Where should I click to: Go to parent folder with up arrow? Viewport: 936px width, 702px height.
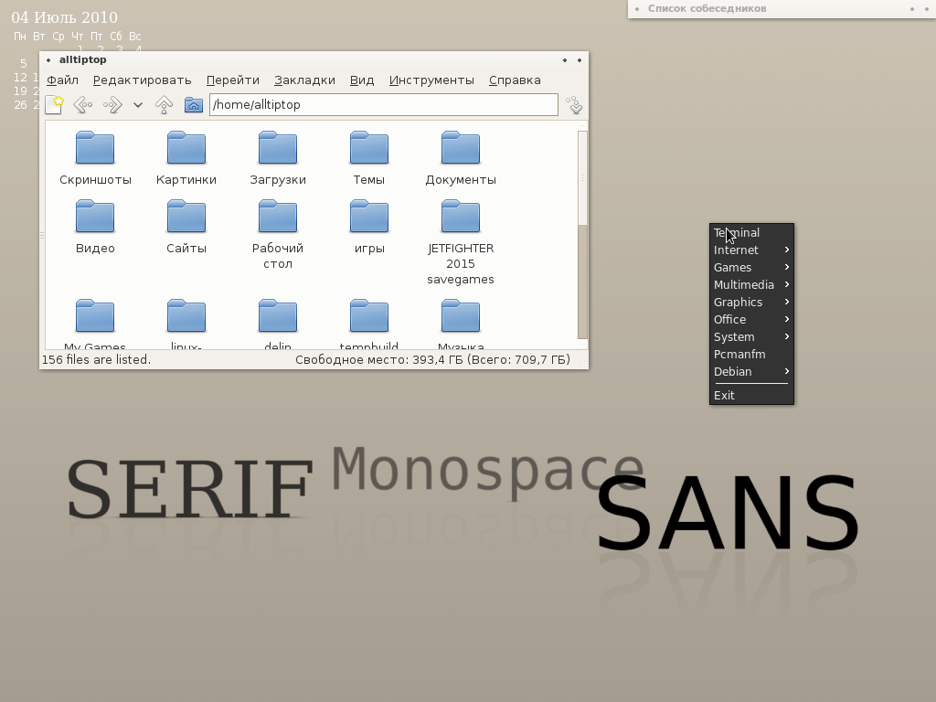click(165, 105)
